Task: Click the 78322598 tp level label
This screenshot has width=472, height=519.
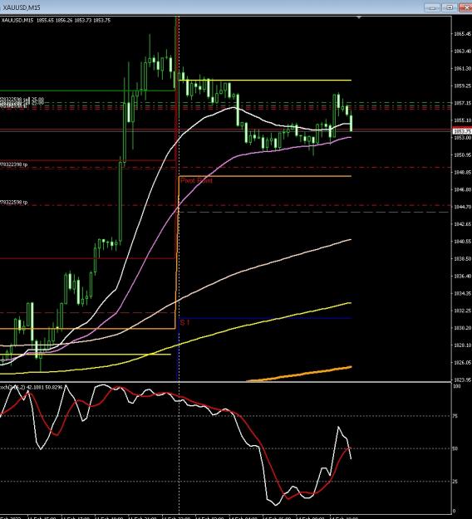Action: pos(14,203)
